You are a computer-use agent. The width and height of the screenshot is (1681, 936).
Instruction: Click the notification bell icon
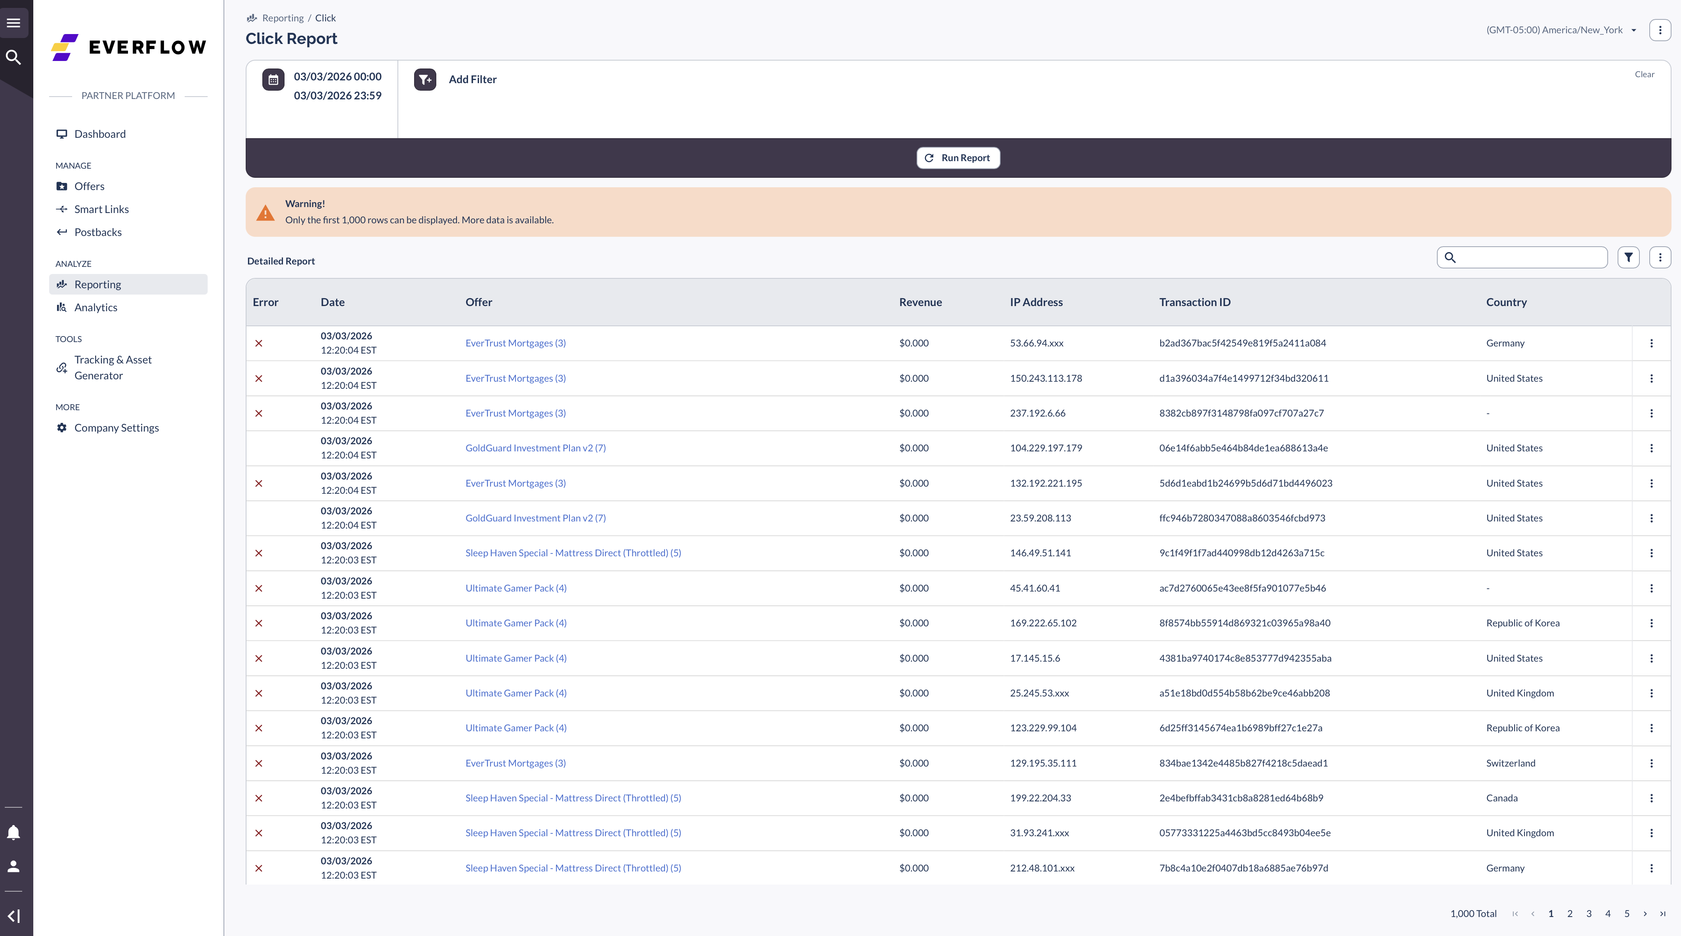coord(14,832)
